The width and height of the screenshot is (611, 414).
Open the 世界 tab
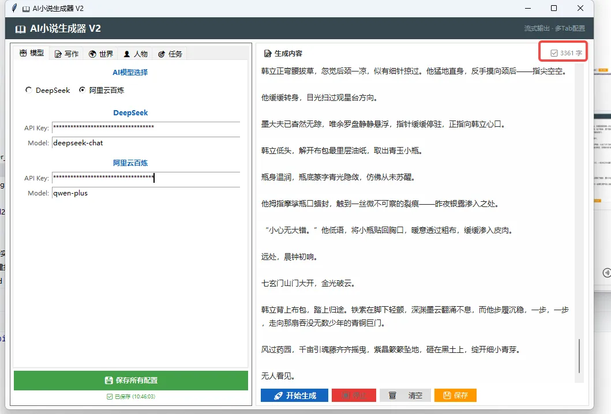[101, 54]
